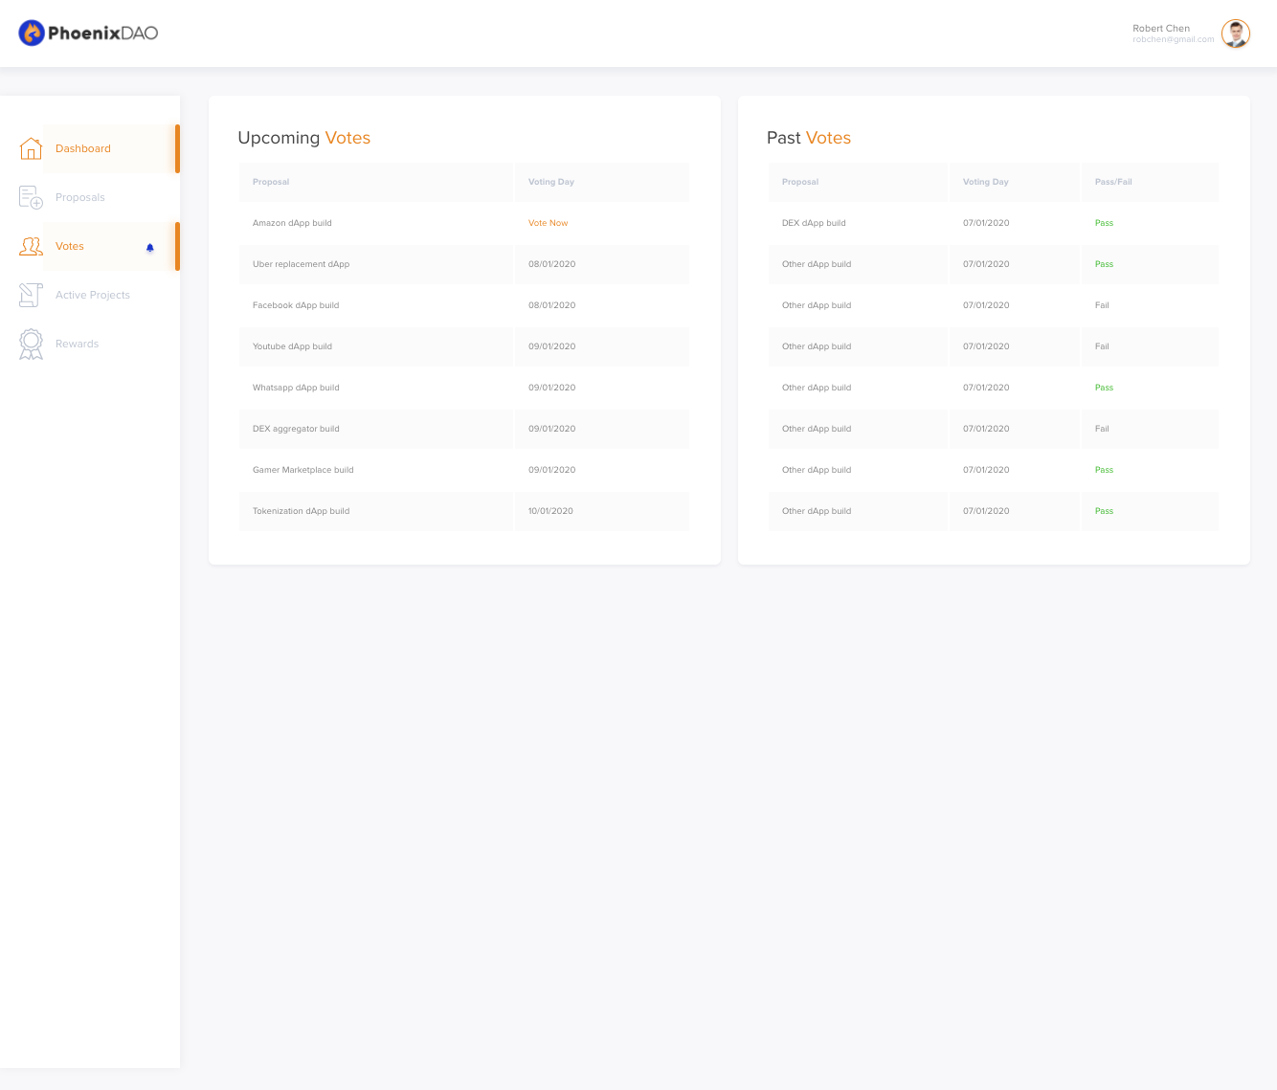Sort past votes by Pass/Fail header
This screenshot has width=1277, height=1090.
1113,182
